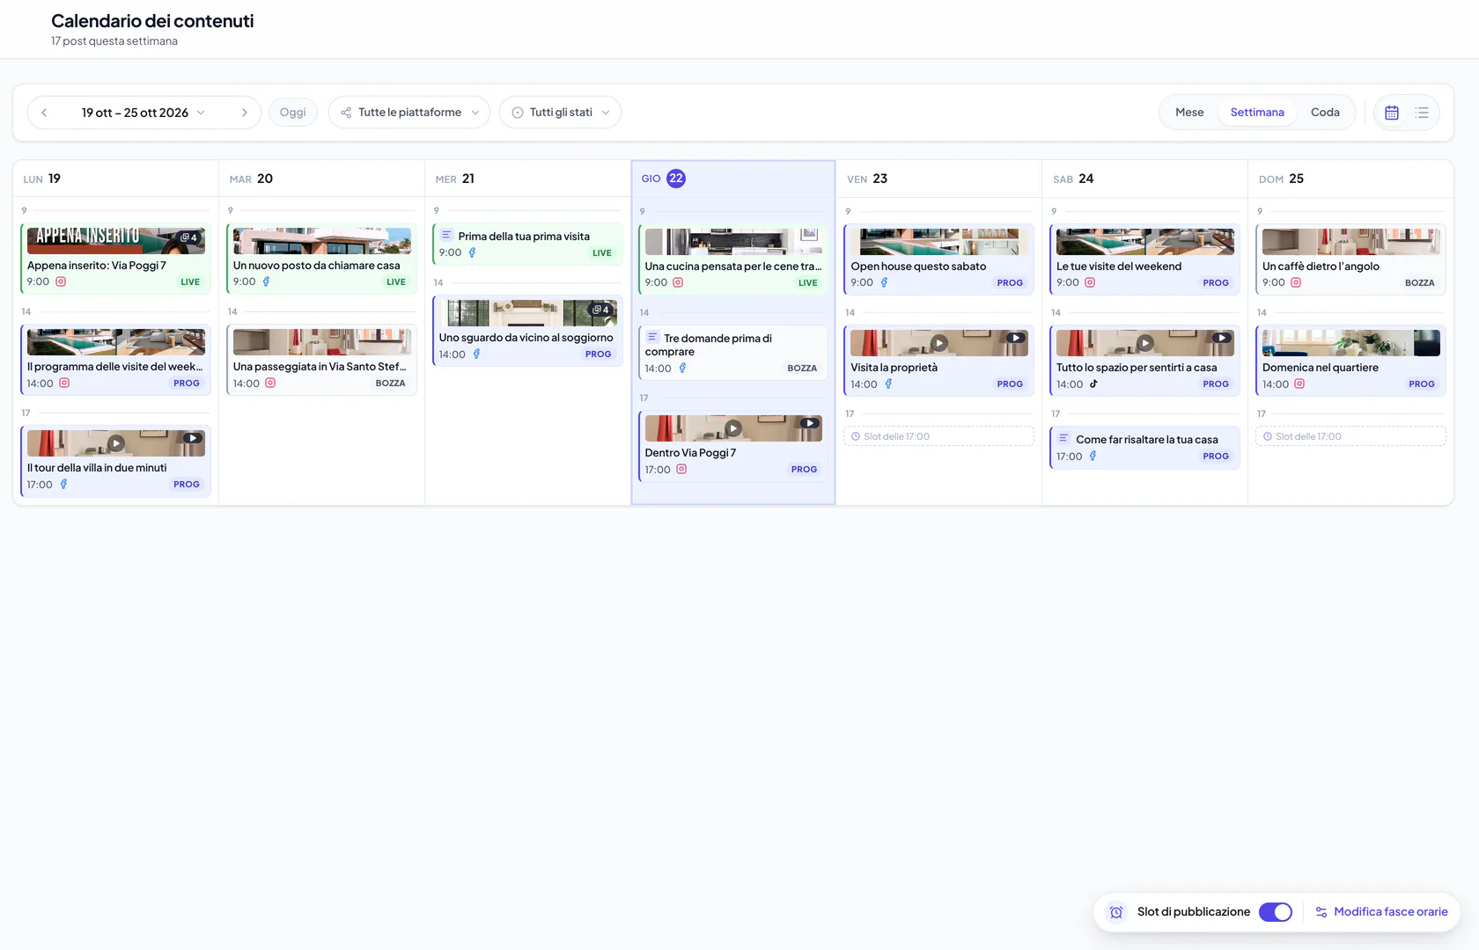This screenshot has height=950, width=1479.
Task: Open the '19 ott – 25 ott 2026' date range dropdown
Action: (143, 113)
